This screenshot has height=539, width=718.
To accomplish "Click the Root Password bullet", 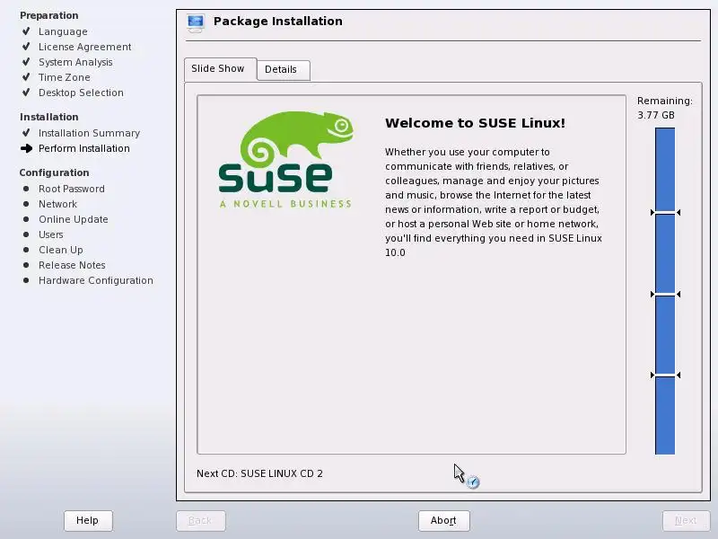I will [26, 189].
